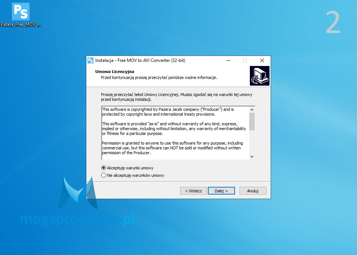357x255 pixels.
Task: Click the license text scroll up arrow
Action: [x=252, y=110]
